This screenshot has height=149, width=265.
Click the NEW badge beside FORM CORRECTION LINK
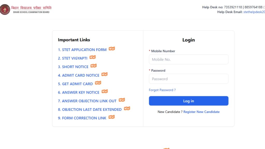coord(111,117)
